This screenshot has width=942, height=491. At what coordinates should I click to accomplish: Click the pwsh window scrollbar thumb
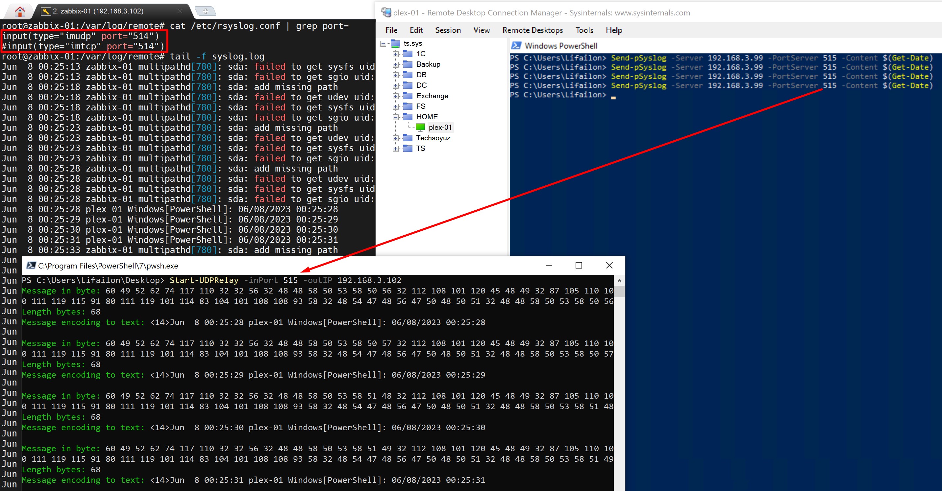click(x=619, y=292)
